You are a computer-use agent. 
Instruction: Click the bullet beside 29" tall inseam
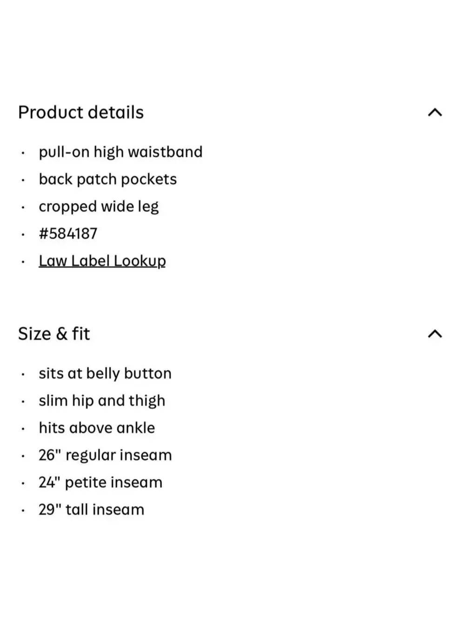pyautogui.click(x=22, y=511)
